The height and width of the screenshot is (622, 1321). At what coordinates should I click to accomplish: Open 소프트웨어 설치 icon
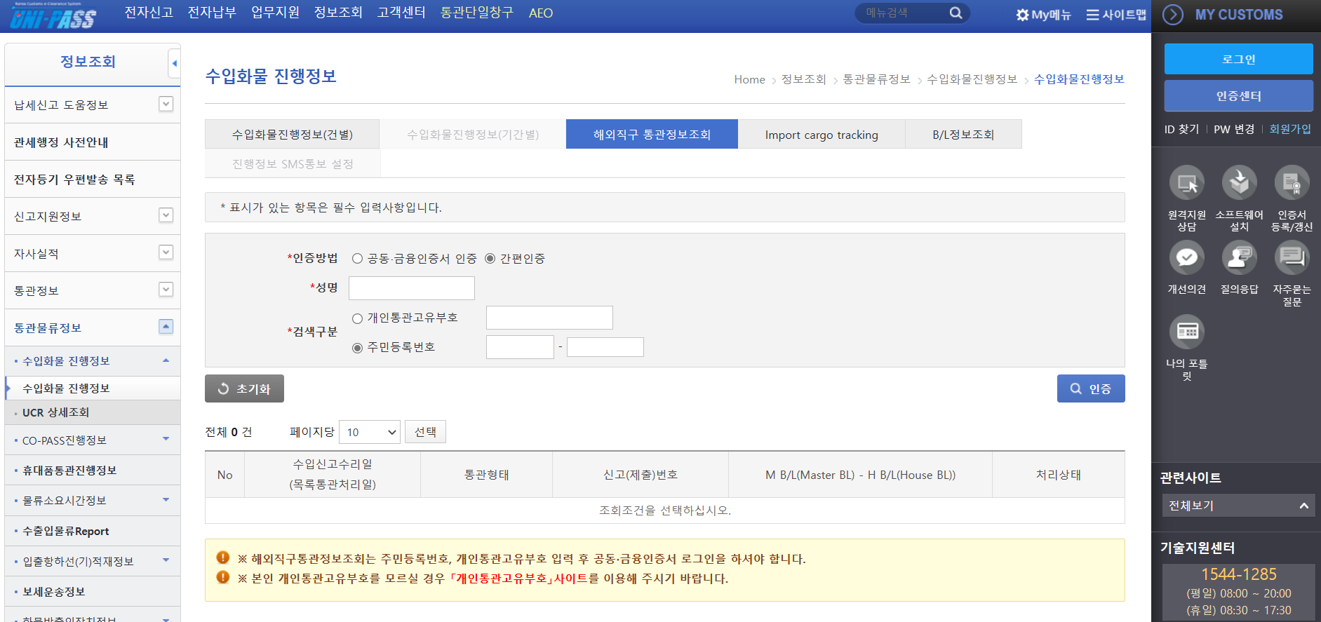(1240, 183)
